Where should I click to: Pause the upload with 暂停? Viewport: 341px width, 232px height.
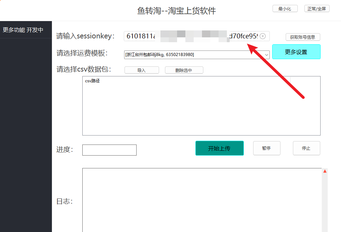tap(267, 148)
